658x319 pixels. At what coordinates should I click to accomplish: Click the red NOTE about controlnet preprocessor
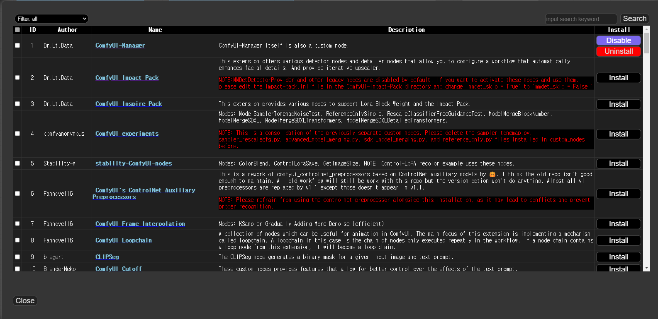406,203
